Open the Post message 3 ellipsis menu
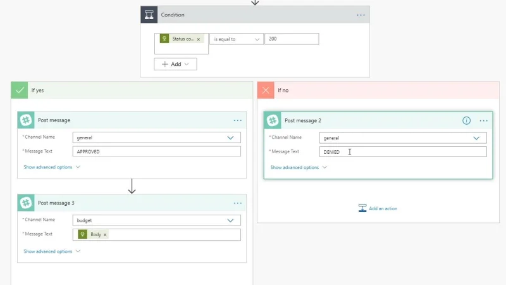 pyautogui.click(x=238, y=203)
